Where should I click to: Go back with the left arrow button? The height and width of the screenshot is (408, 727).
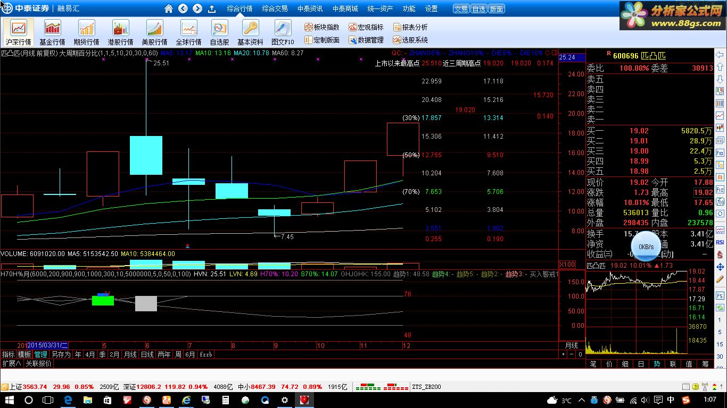coord(183,8)
